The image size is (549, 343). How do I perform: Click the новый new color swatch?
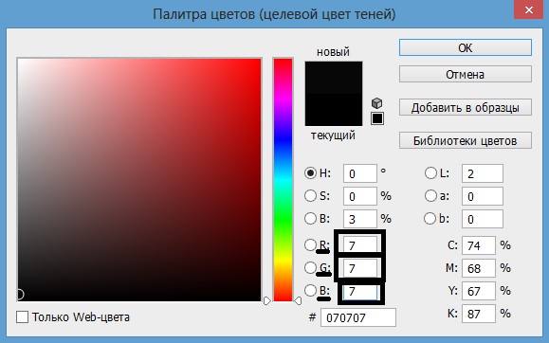coord(334,78)
